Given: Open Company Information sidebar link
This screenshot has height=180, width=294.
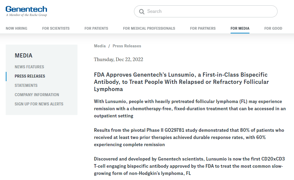Looking at the screenshot, I should pos(37,95).
